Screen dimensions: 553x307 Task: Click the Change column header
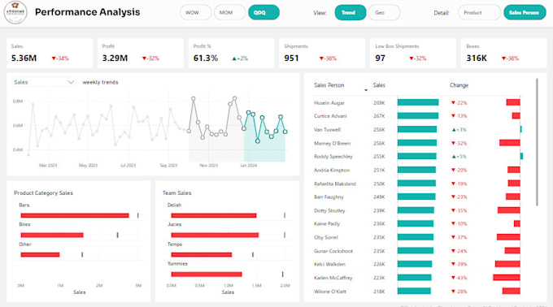(459, 85)
